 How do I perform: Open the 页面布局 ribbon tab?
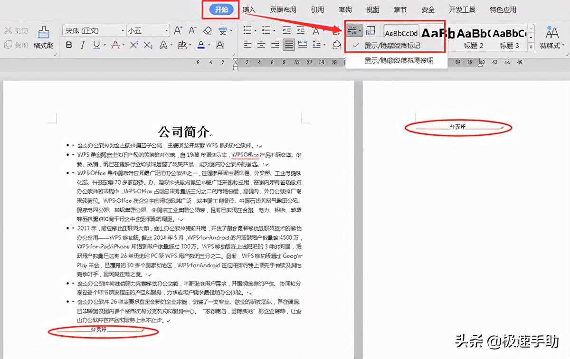coord(283,9)
